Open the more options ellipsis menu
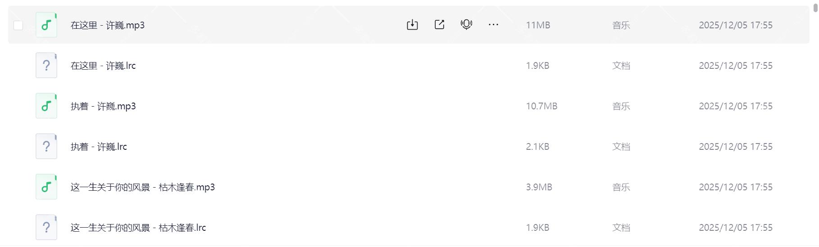This screenshot has width=819, height=247. (x=493, y=25)
